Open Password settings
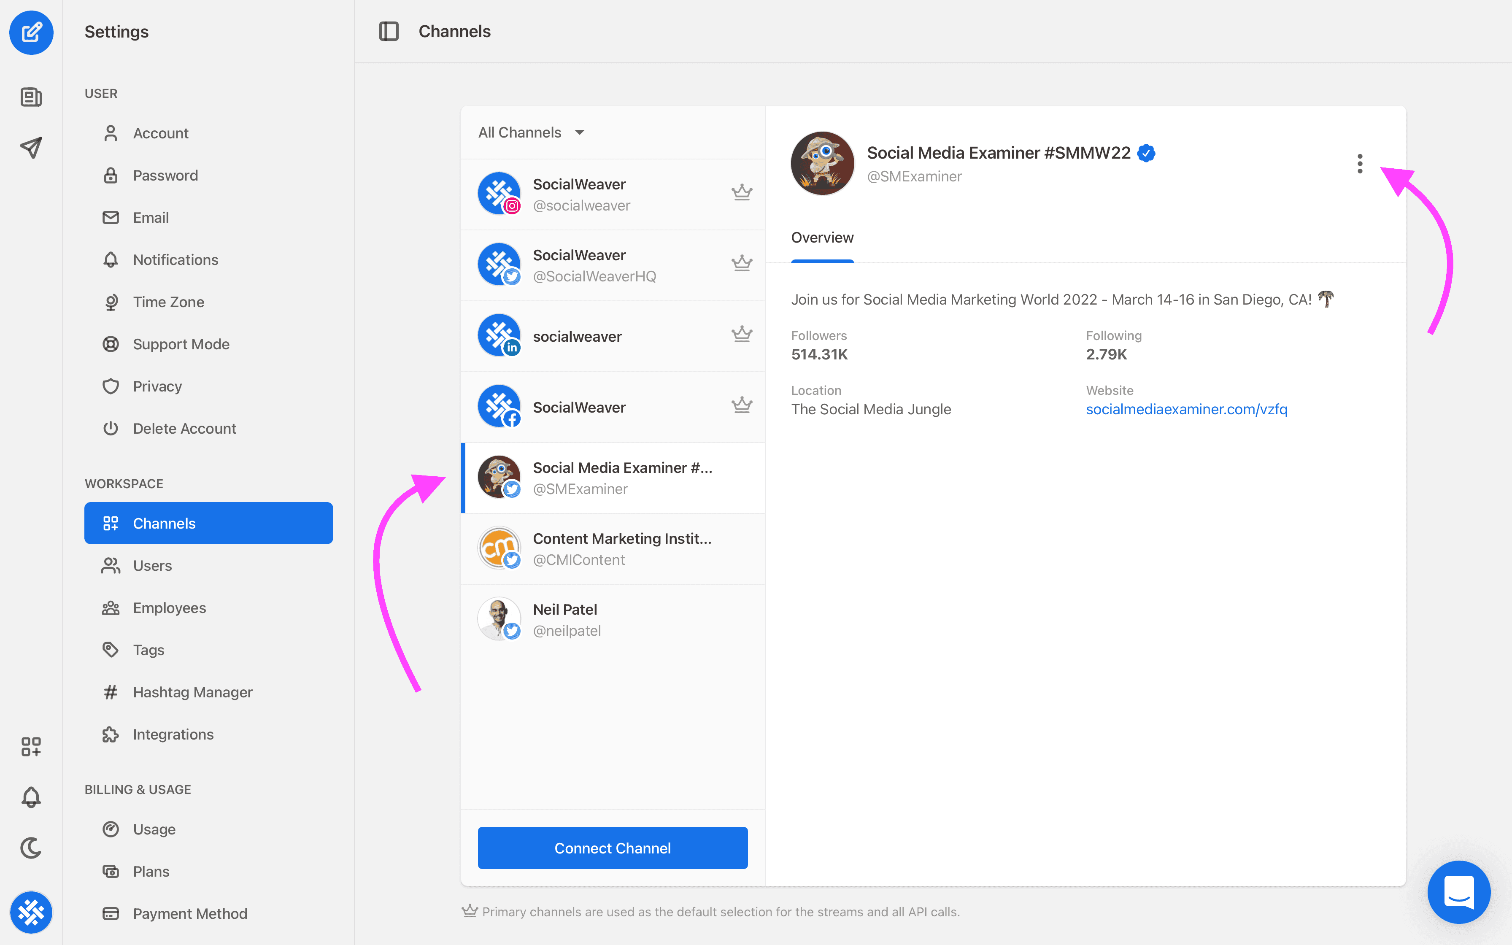Viewport: 1512px width, 945px height. (209, 175)
